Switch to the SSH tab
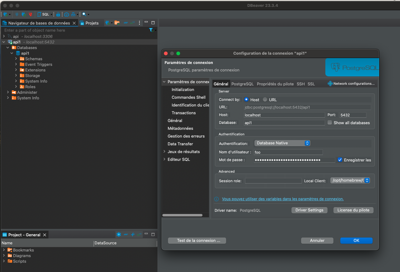Screen dimensions: 400x272 pos(300,84)
